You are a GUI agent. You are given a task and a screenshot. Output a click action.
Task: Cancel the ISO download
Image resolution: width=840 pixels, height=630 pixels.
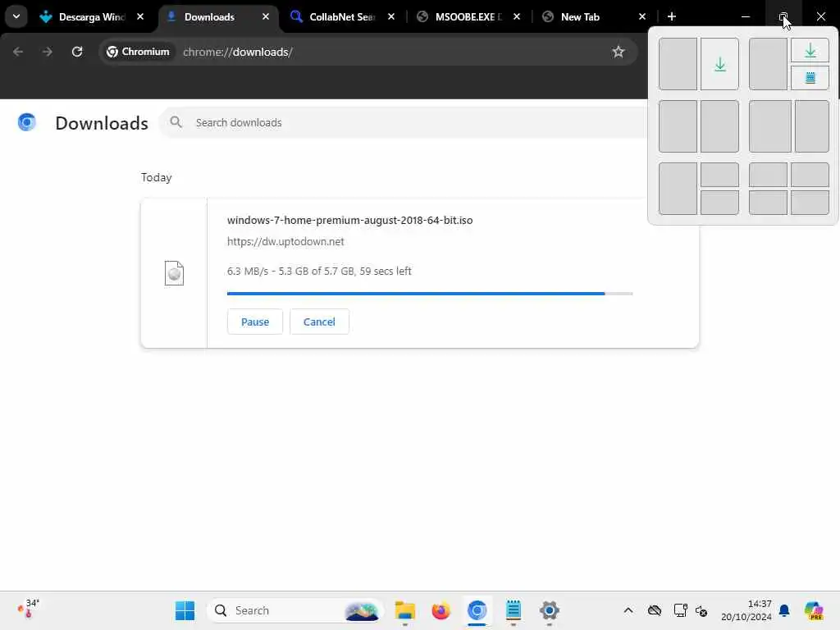[319, 322]
